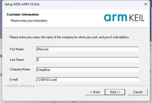
Task: Click the arm KEIL logo
Action: (124, 18)
